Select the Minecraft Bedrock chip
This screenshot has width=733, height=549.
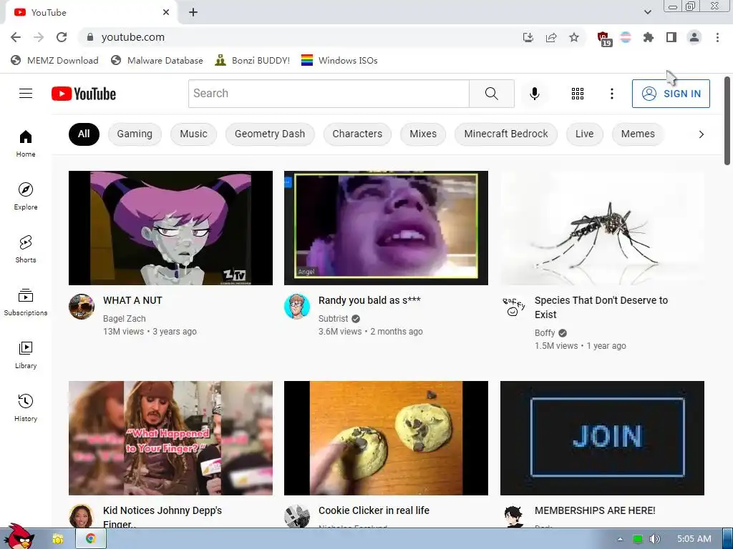point(506,134)
